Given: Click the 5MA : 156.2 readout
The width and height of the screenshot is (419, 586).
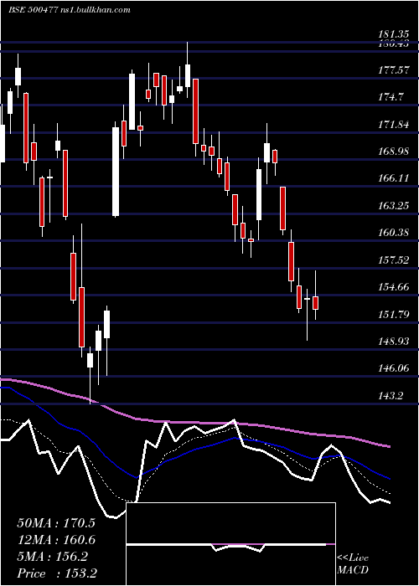Looking at the screenshot, I should point(52,557).
